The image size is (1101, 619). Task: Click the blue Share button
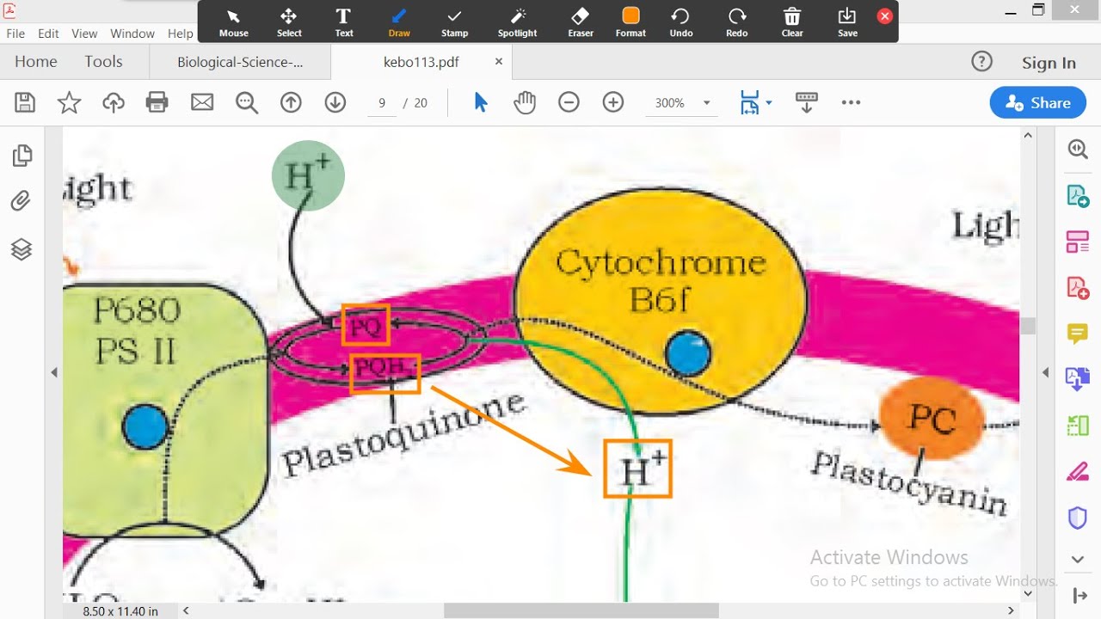pos(1037,102)
